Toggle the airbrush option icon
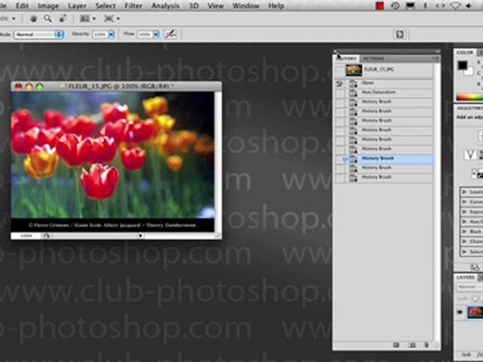This screenshot has width=483, height=362. tap(171, 34)
